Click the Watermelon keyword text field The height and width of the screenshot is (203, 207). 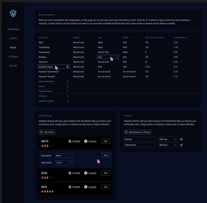(x=140, y=145)
